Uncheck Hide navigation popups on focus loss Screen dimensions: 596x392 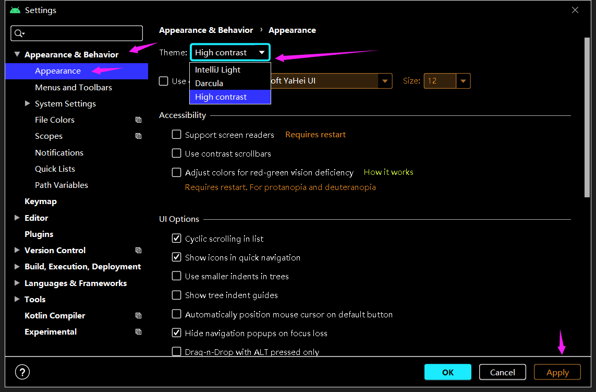click(x=176, y=332)
